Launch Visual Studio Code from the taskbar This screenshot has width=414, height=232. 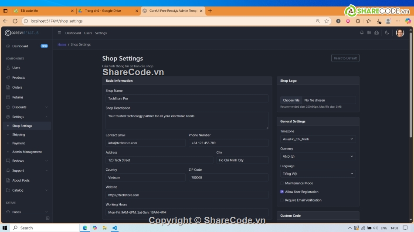pyautogui.click(x=115, y=228)
